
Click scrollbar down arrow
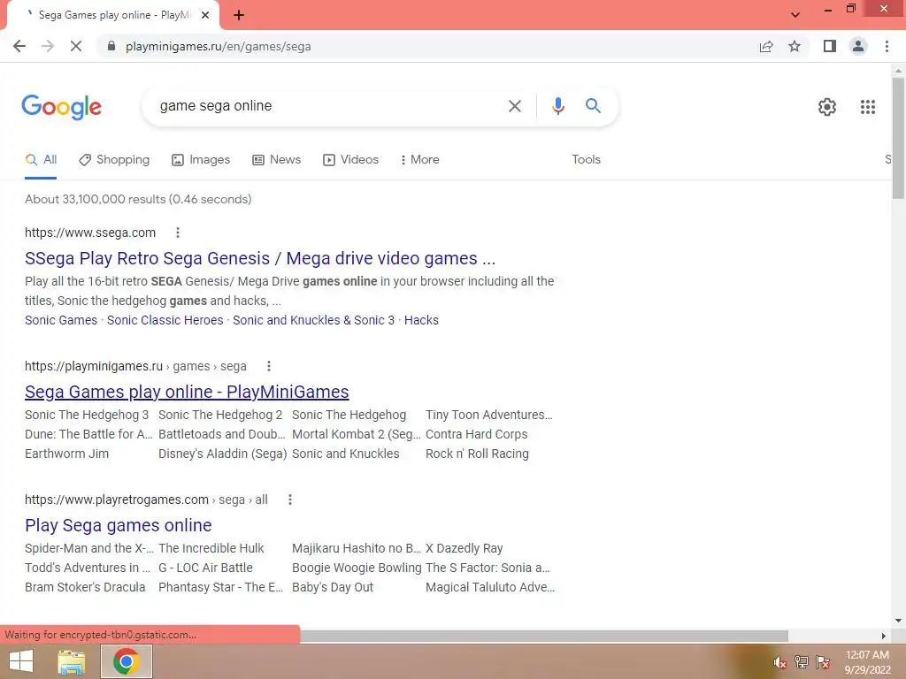pos(898,621)
